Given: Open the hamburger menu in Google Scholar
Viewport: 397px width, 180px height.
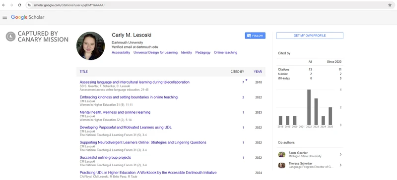Looking at the screenshot, I should click(4, 17).
